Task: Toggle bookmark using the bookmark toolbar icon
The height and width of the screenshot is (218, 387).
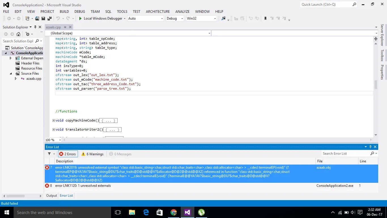Action: [x=265, y=18]
